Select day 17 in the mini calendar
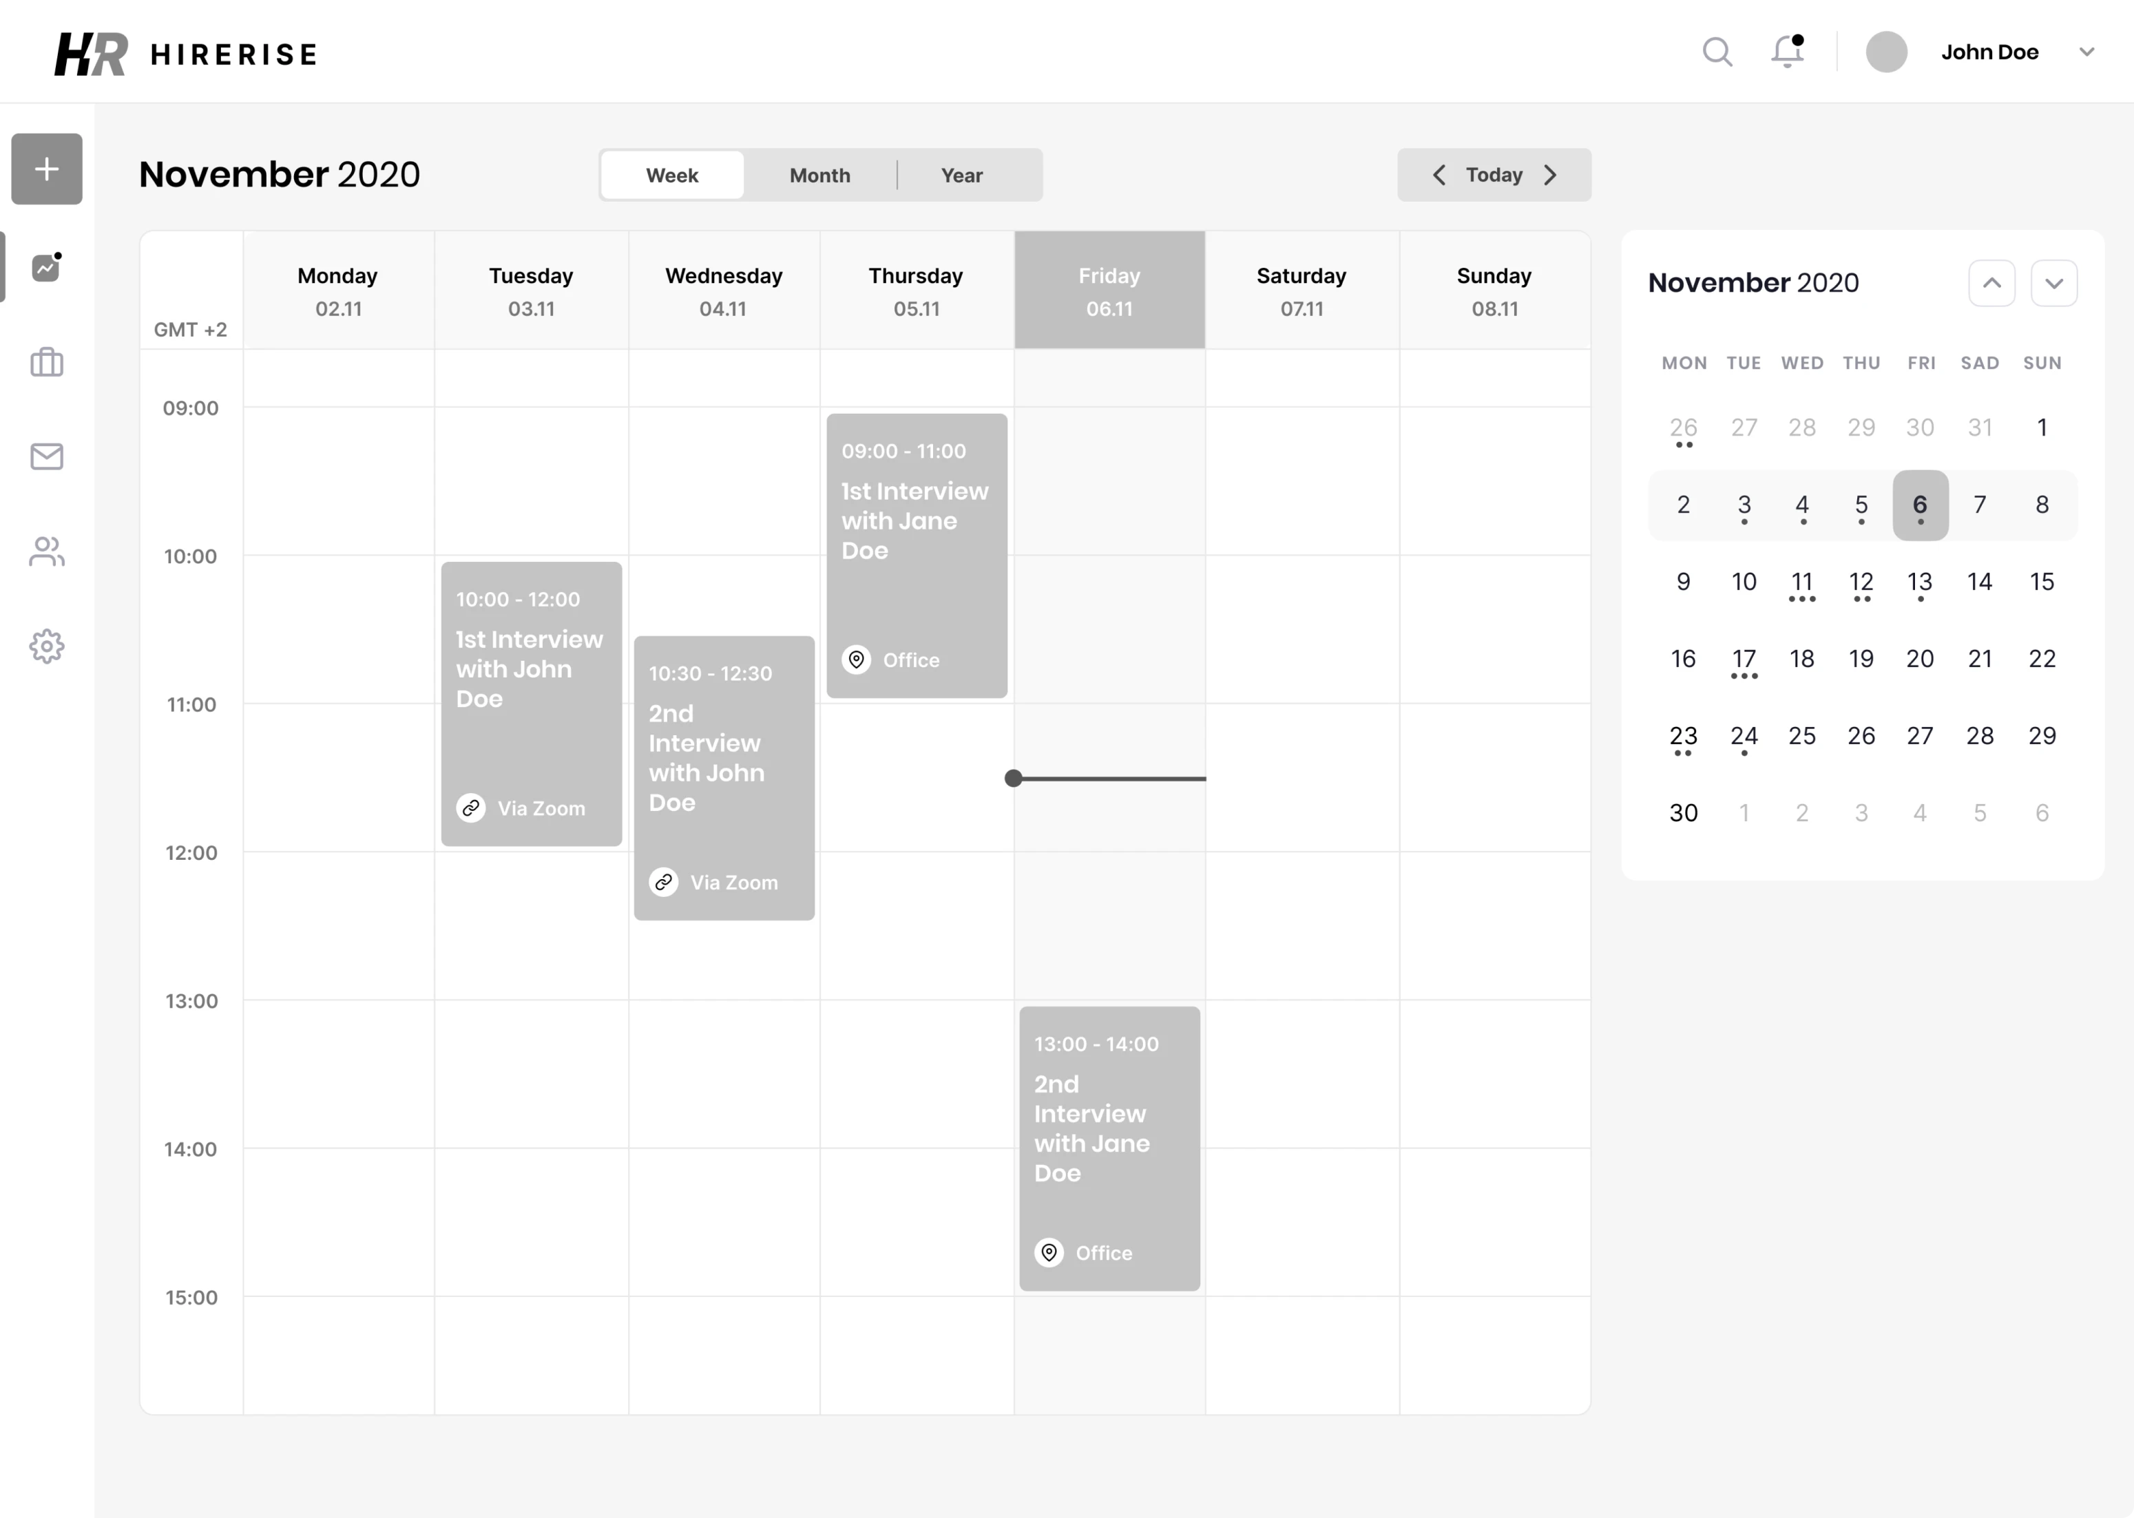 1744,658
